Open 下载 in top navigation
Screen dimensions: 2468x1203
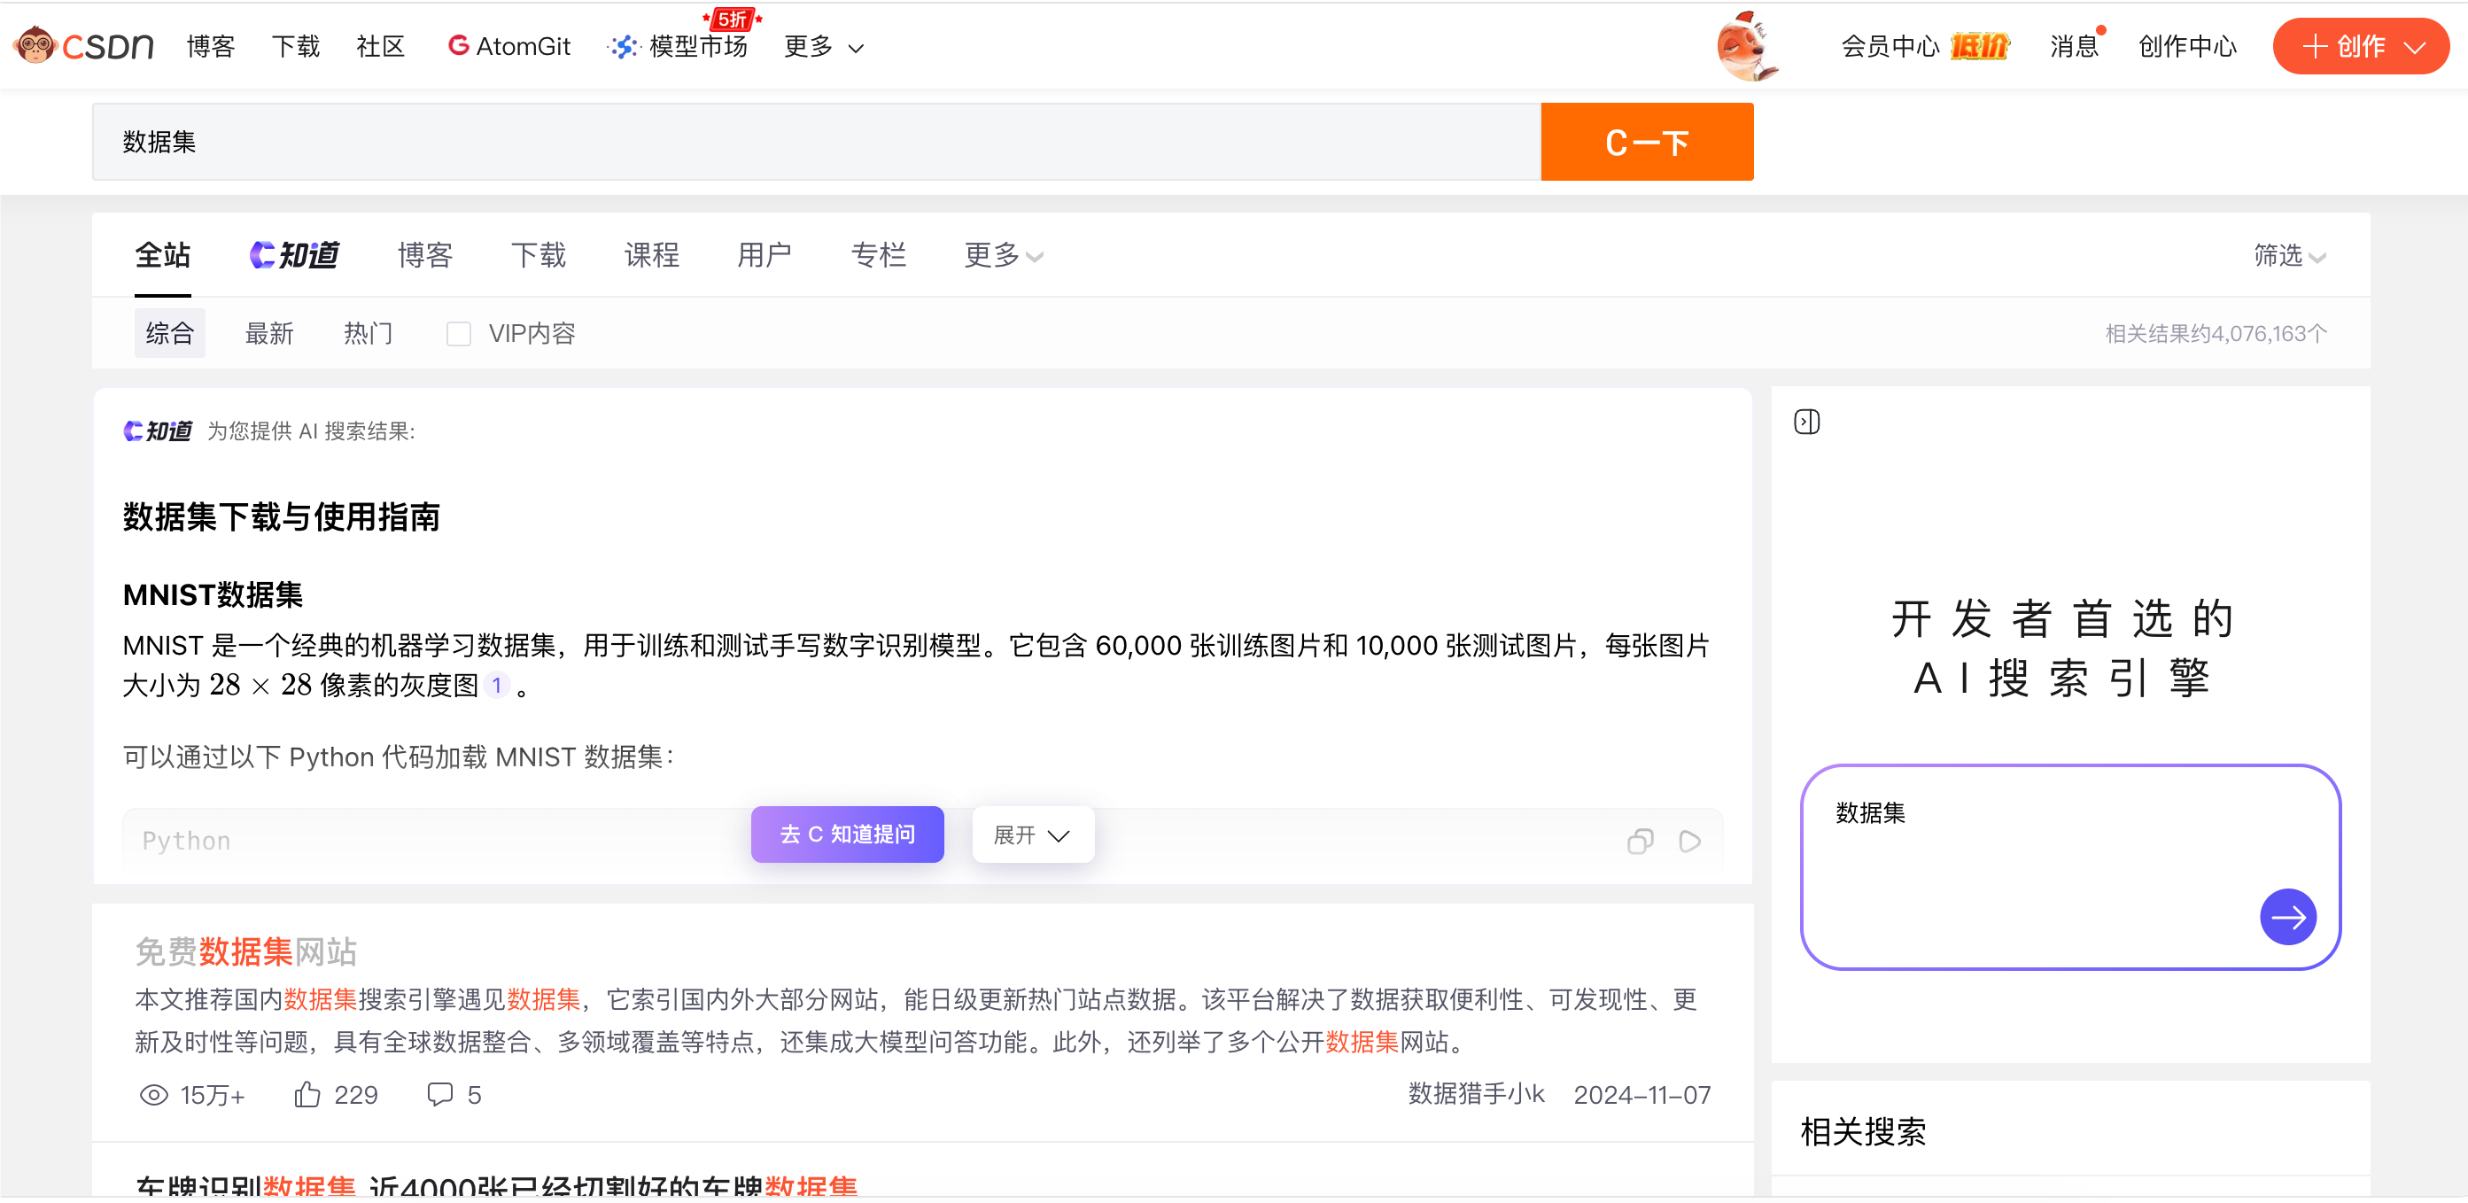tap(295, 46)
